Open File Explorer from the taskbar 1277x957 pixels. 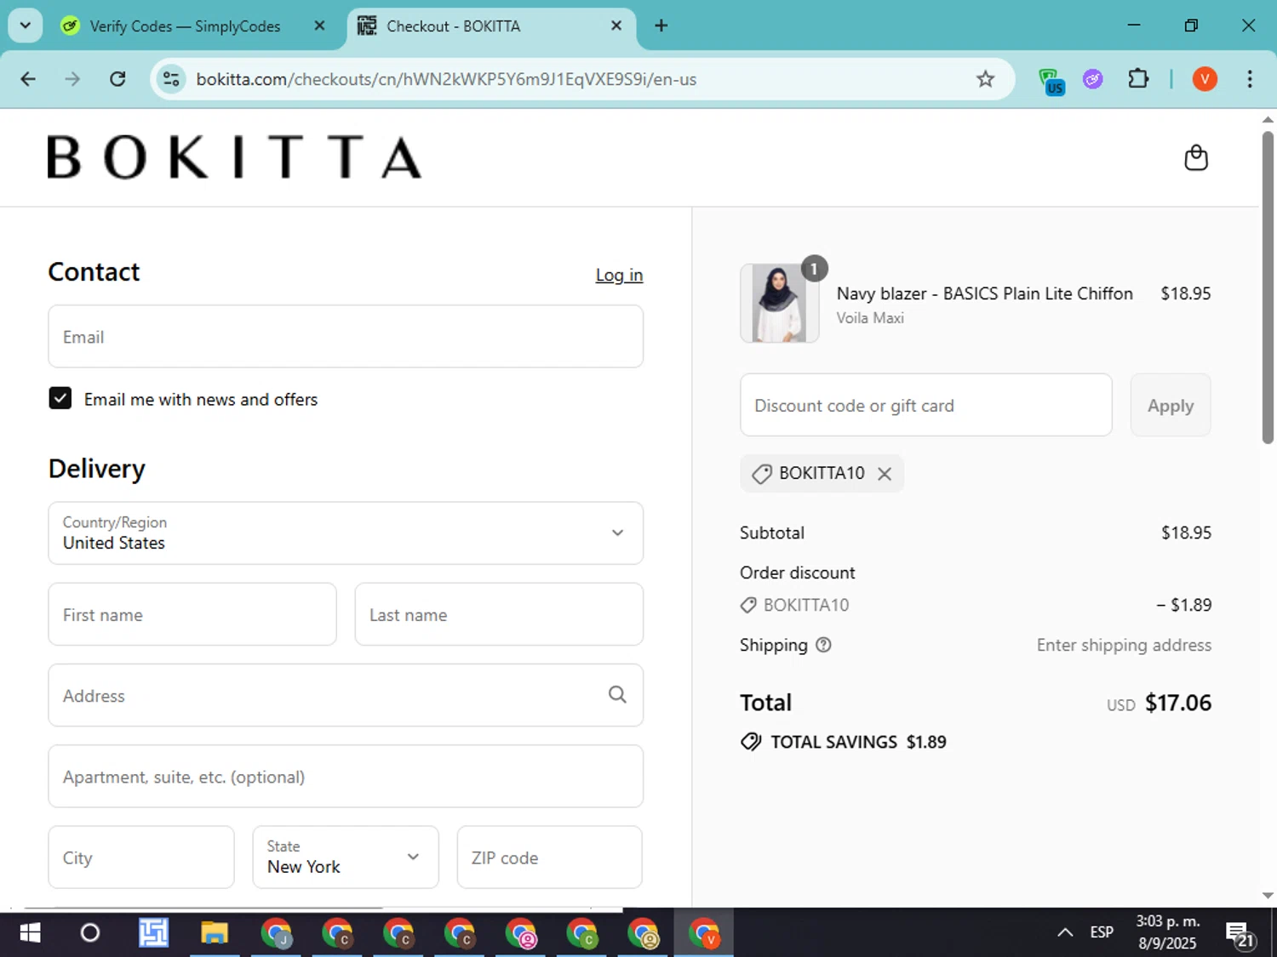(x=215, y=933)
